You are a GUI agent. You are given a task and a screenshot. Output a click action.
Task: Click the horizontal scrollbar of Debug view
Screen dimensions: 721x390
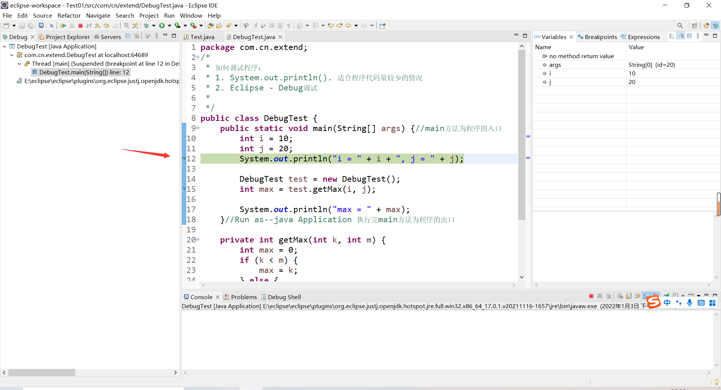[41, 372]
